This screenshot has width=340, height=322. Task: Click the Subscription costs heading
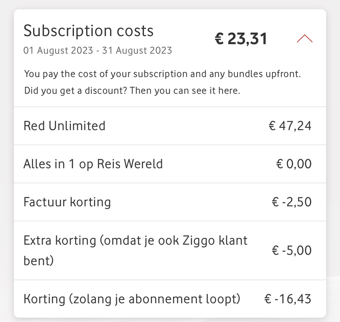click(88, 31)
